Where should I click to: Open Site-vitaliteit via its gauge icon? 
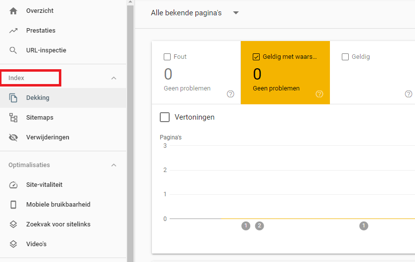(x=13, y=185)
